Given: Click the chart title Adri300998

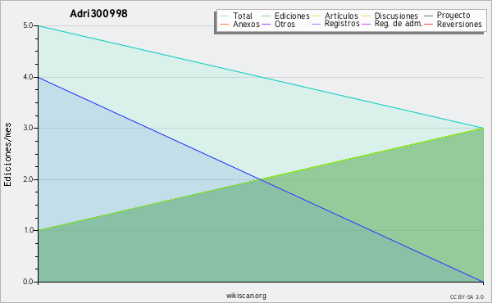Looking at the screenshot, I should [x=98, y=13].
